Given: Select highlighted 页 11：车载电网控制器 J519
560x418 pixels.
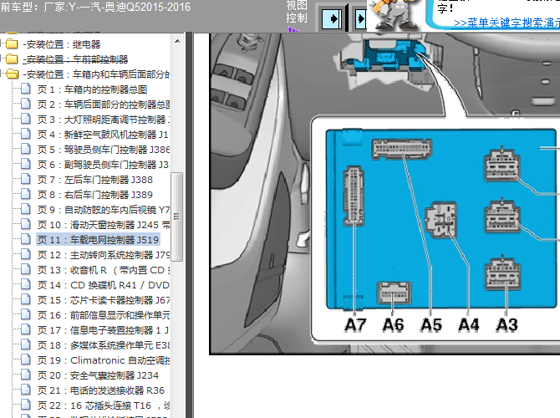Looking at the screenshot, I should coord(98,240).
